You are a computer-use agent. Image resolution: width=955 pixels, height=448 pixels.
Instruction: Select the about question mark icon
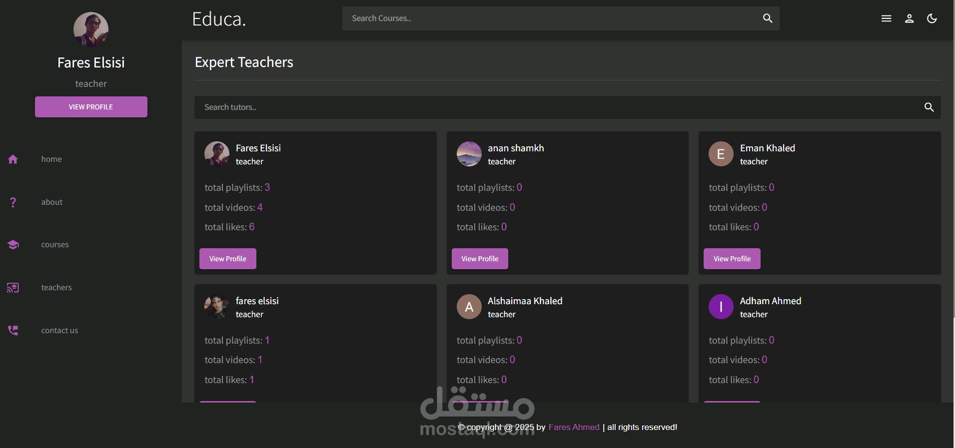[13, 202]
